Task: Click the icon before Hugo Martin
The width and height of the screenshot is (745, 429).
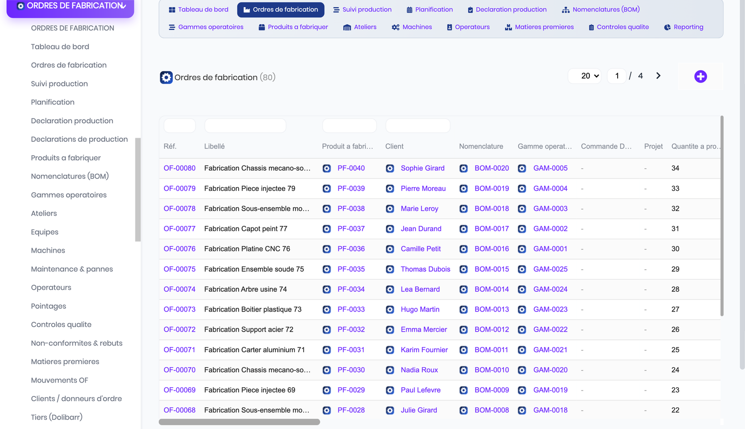Action: pyautogui.click(x=390, y=310)
